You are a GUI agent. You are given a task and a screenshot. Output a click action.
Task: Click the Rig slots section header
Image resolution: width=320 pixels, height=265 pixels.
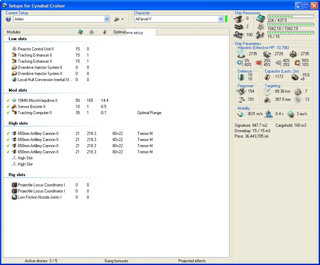[x=17, y=175]
